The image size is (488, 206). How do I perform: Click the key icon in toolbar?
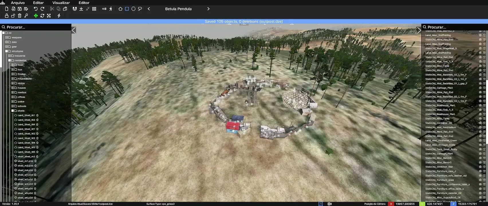tap(26, 16)
